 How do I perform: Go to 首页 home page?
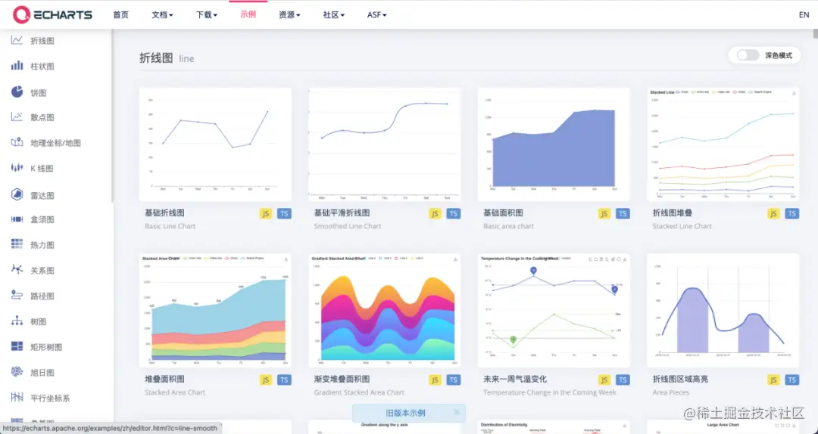(120, 15)
